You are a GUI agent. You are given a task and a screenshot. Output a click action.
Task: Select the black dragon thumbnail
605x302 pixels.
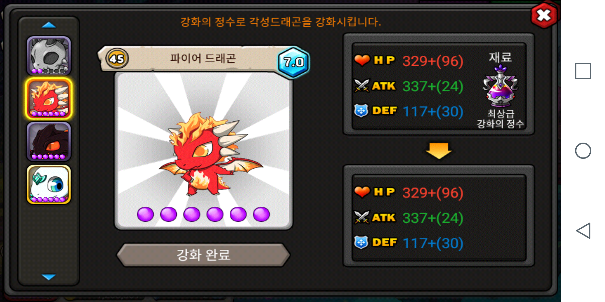pyautogui.click(x=49, y=141)
